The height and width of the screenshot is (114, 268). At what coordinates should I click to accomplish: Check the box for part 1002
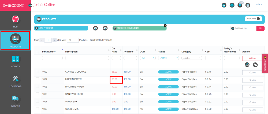(37, 72)
